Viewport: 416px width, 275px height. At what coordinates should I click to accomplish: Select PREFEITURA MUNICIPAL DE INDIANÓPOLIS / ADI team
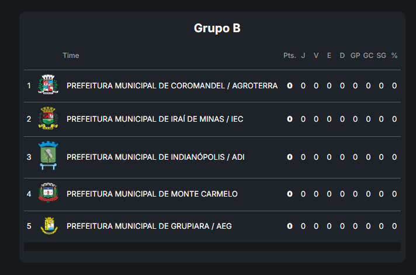tap(155, 157)
